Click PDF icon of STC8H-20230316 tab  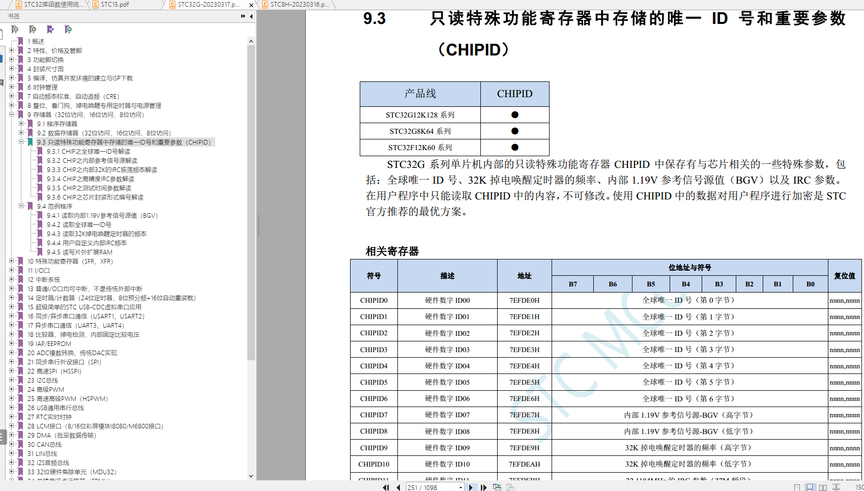pyautogui.click(x=265, y=5)
